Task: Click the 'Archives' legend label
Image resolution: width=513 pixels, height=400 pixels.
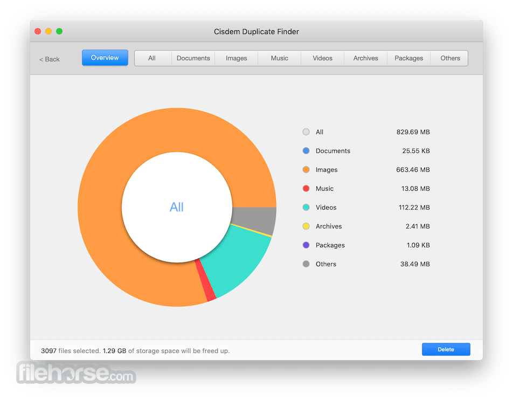Action: pyautogui.click(x=329, y=226)
